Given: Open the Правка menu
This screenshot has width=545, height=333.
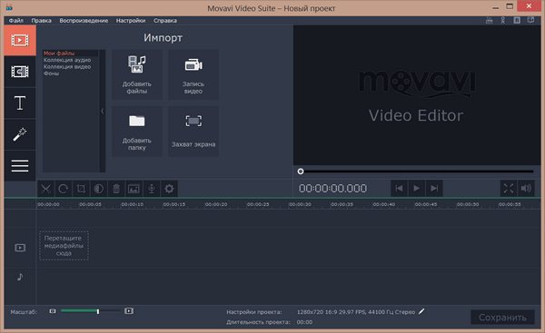Looking at the screenshot, I should (42, 21).
